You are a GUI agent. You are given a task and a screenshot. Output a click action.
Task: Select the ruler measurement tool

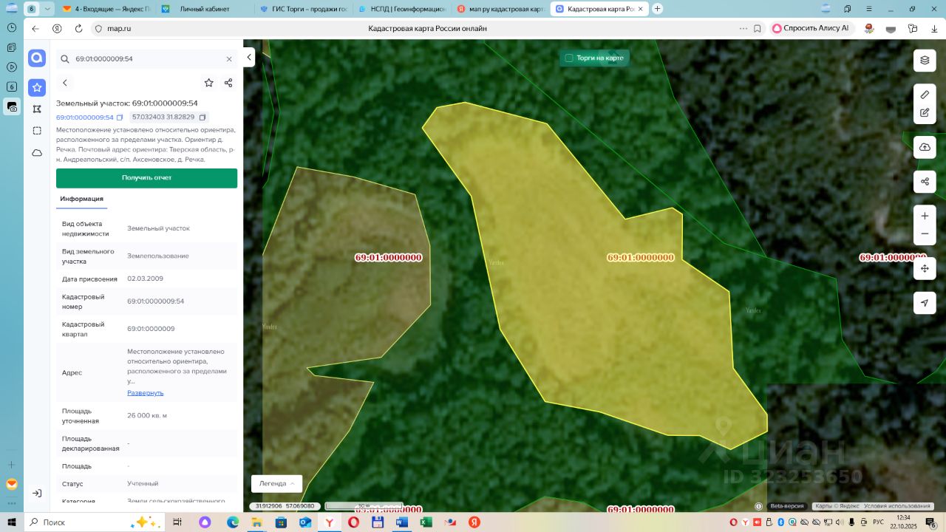point(925,95)
